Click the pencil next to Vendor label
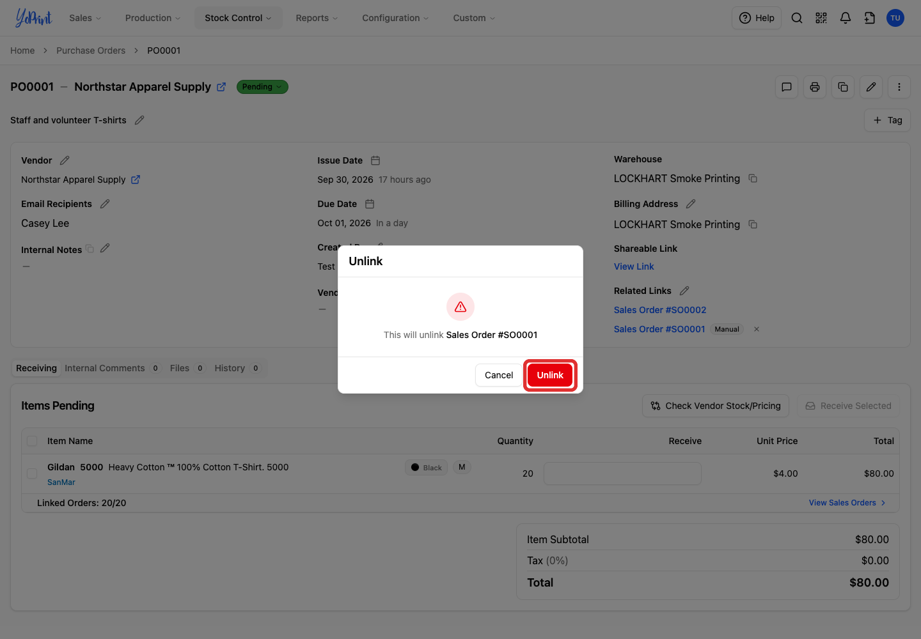This screenshot has height=639, width=921. (x=65, y=160)
